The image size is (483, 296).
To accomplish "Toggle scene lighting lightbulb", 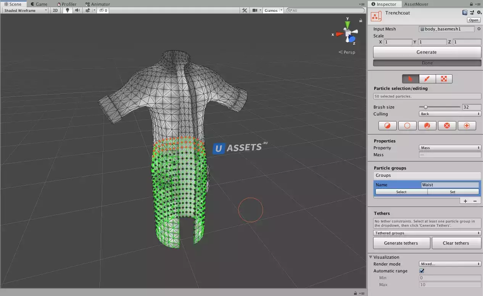I will tap(68, 10).
